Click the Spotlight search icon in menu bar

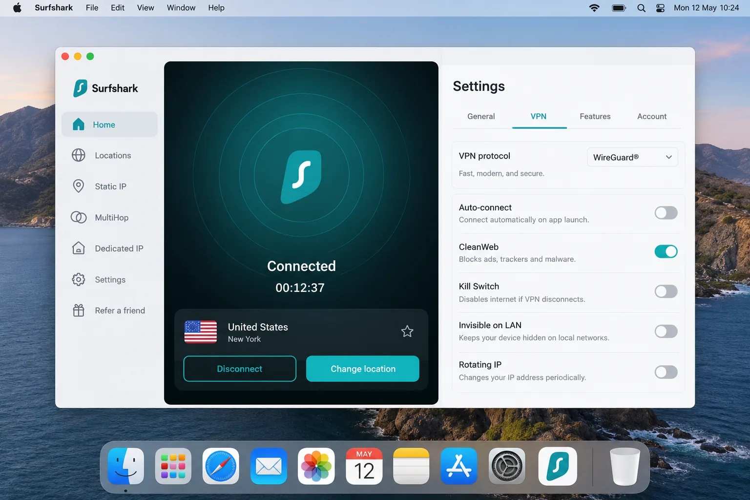coord(642,8)
